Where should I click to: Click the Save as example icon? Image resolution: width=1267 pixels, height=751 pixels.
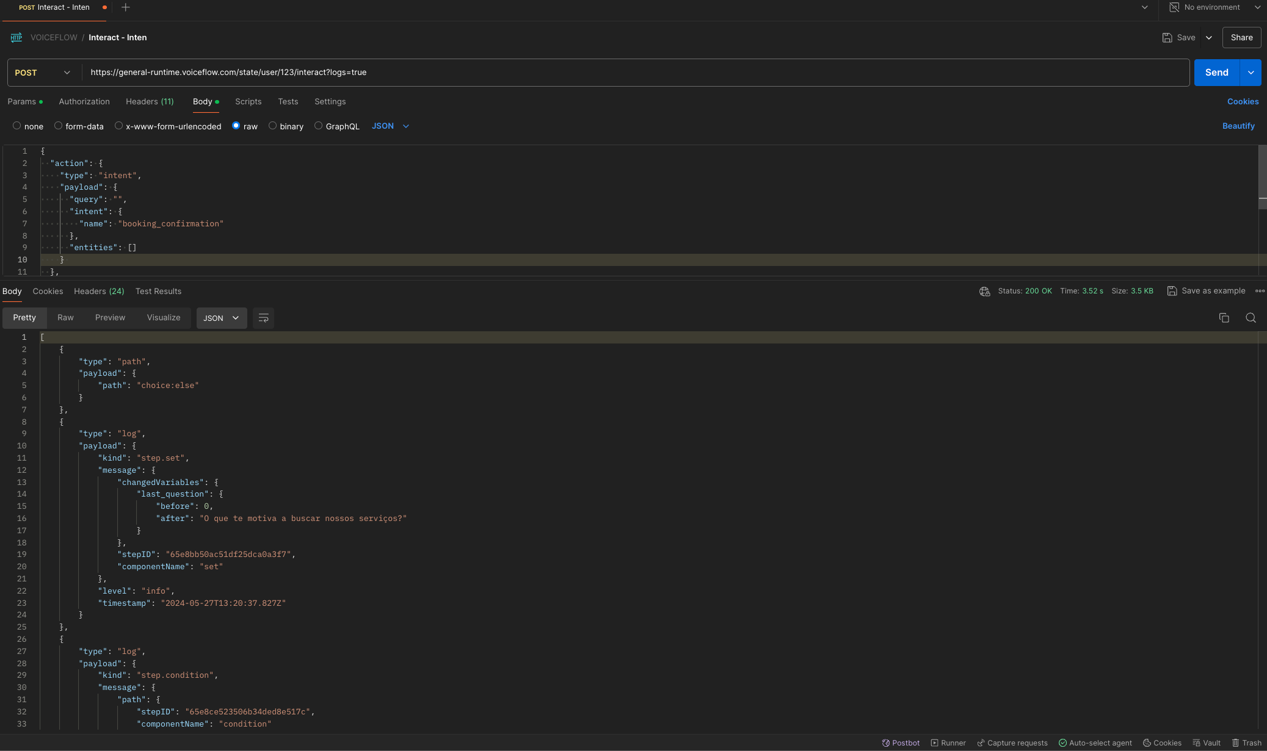(x=1172, y=291)
